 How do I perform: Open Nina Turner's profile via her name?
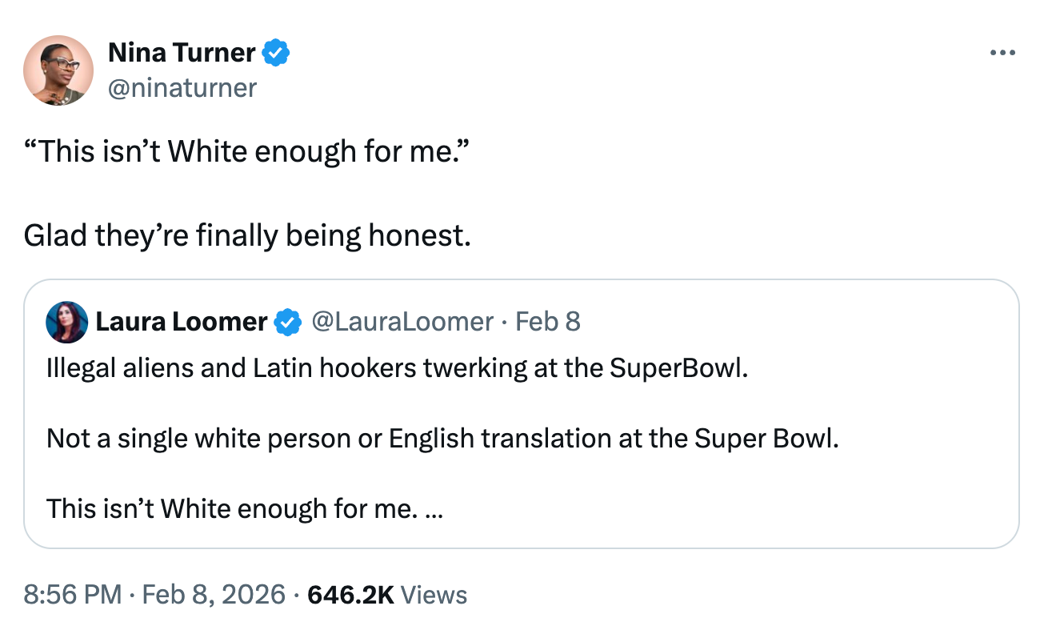coord(179,52)
